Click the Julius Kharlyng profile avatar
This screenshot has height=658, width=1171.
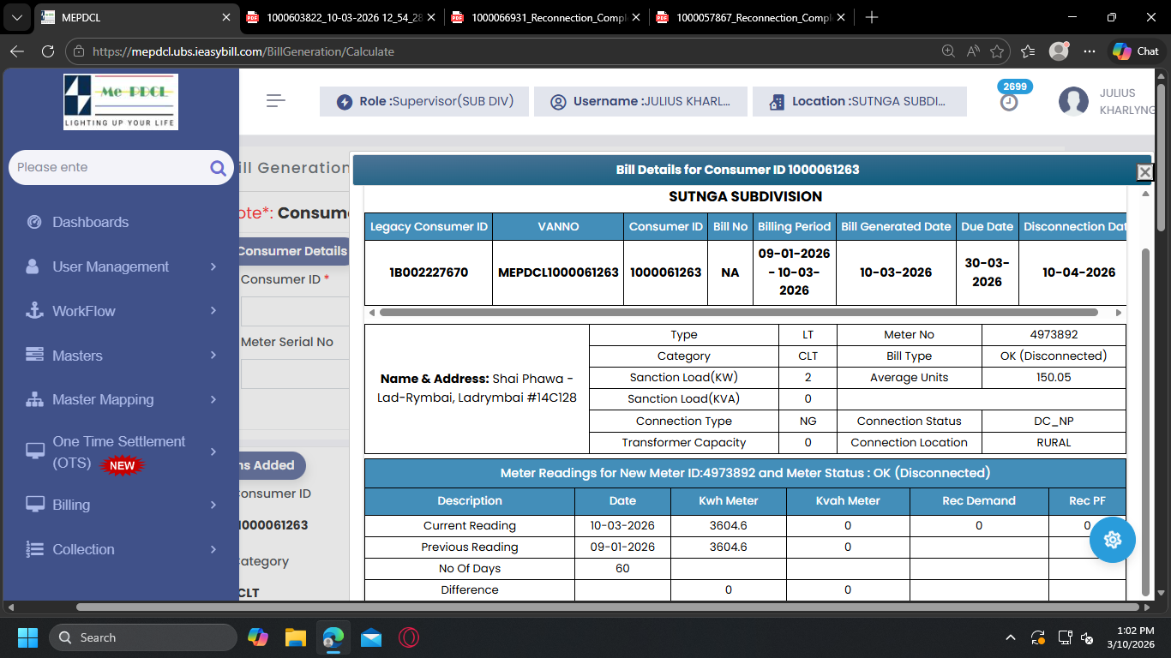tap(1073, 101)
